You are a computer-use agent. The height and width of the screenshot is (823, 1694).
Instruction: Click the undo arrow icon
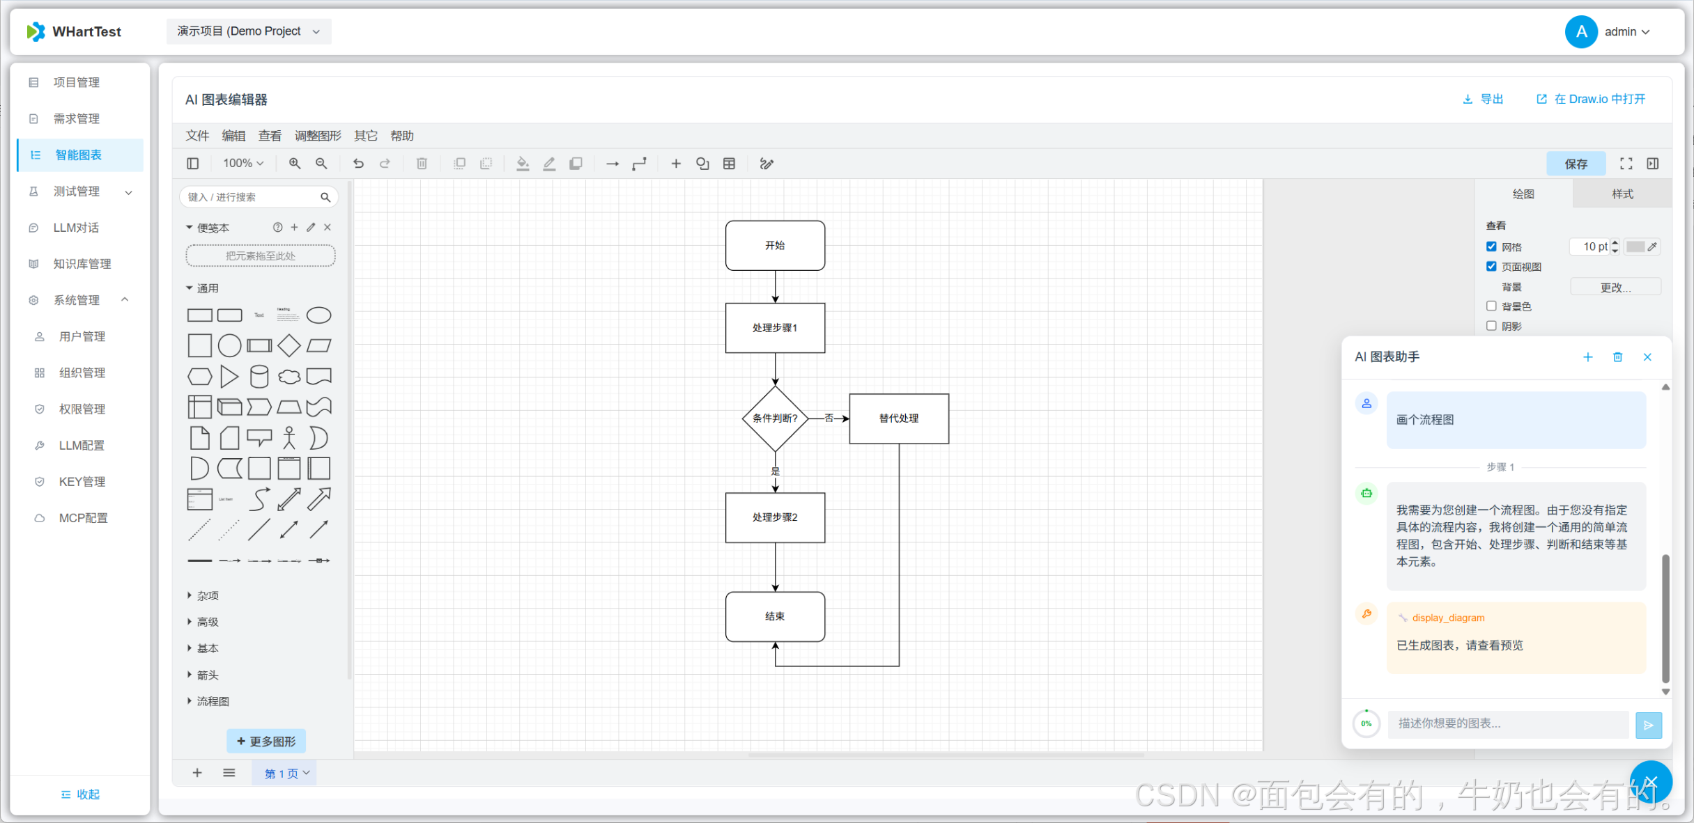coord(358,164)
